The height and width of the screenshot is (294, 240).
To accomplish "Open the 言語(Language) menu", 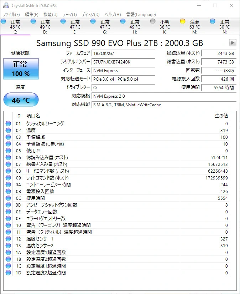I will point(141,14).
